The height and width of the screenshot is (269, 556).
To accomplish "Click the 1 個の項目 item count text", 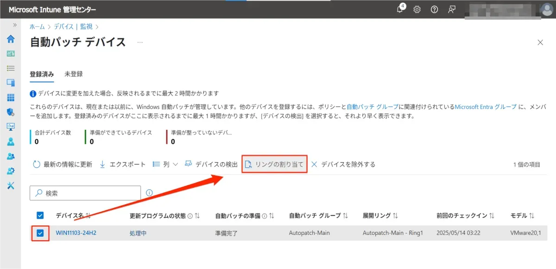I will (x=526, y=165).
